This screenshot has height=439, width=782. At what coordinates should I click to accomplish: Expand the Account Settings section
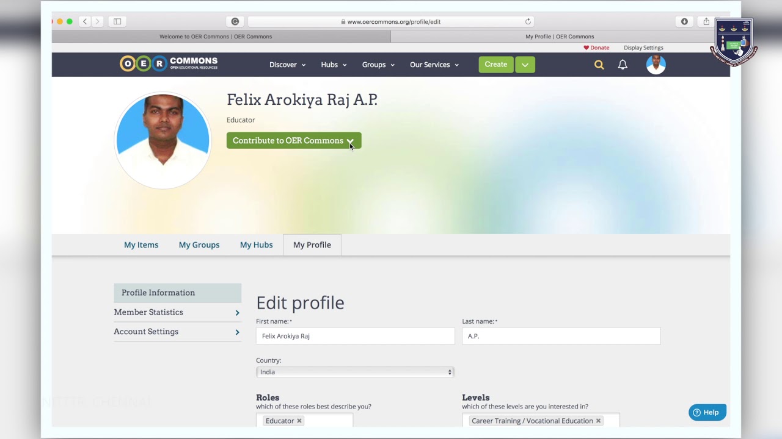[x=177, y=332]
